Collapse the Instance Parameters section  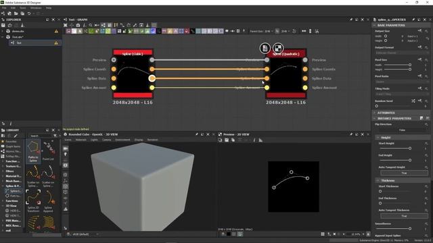(x=374, y=118)
